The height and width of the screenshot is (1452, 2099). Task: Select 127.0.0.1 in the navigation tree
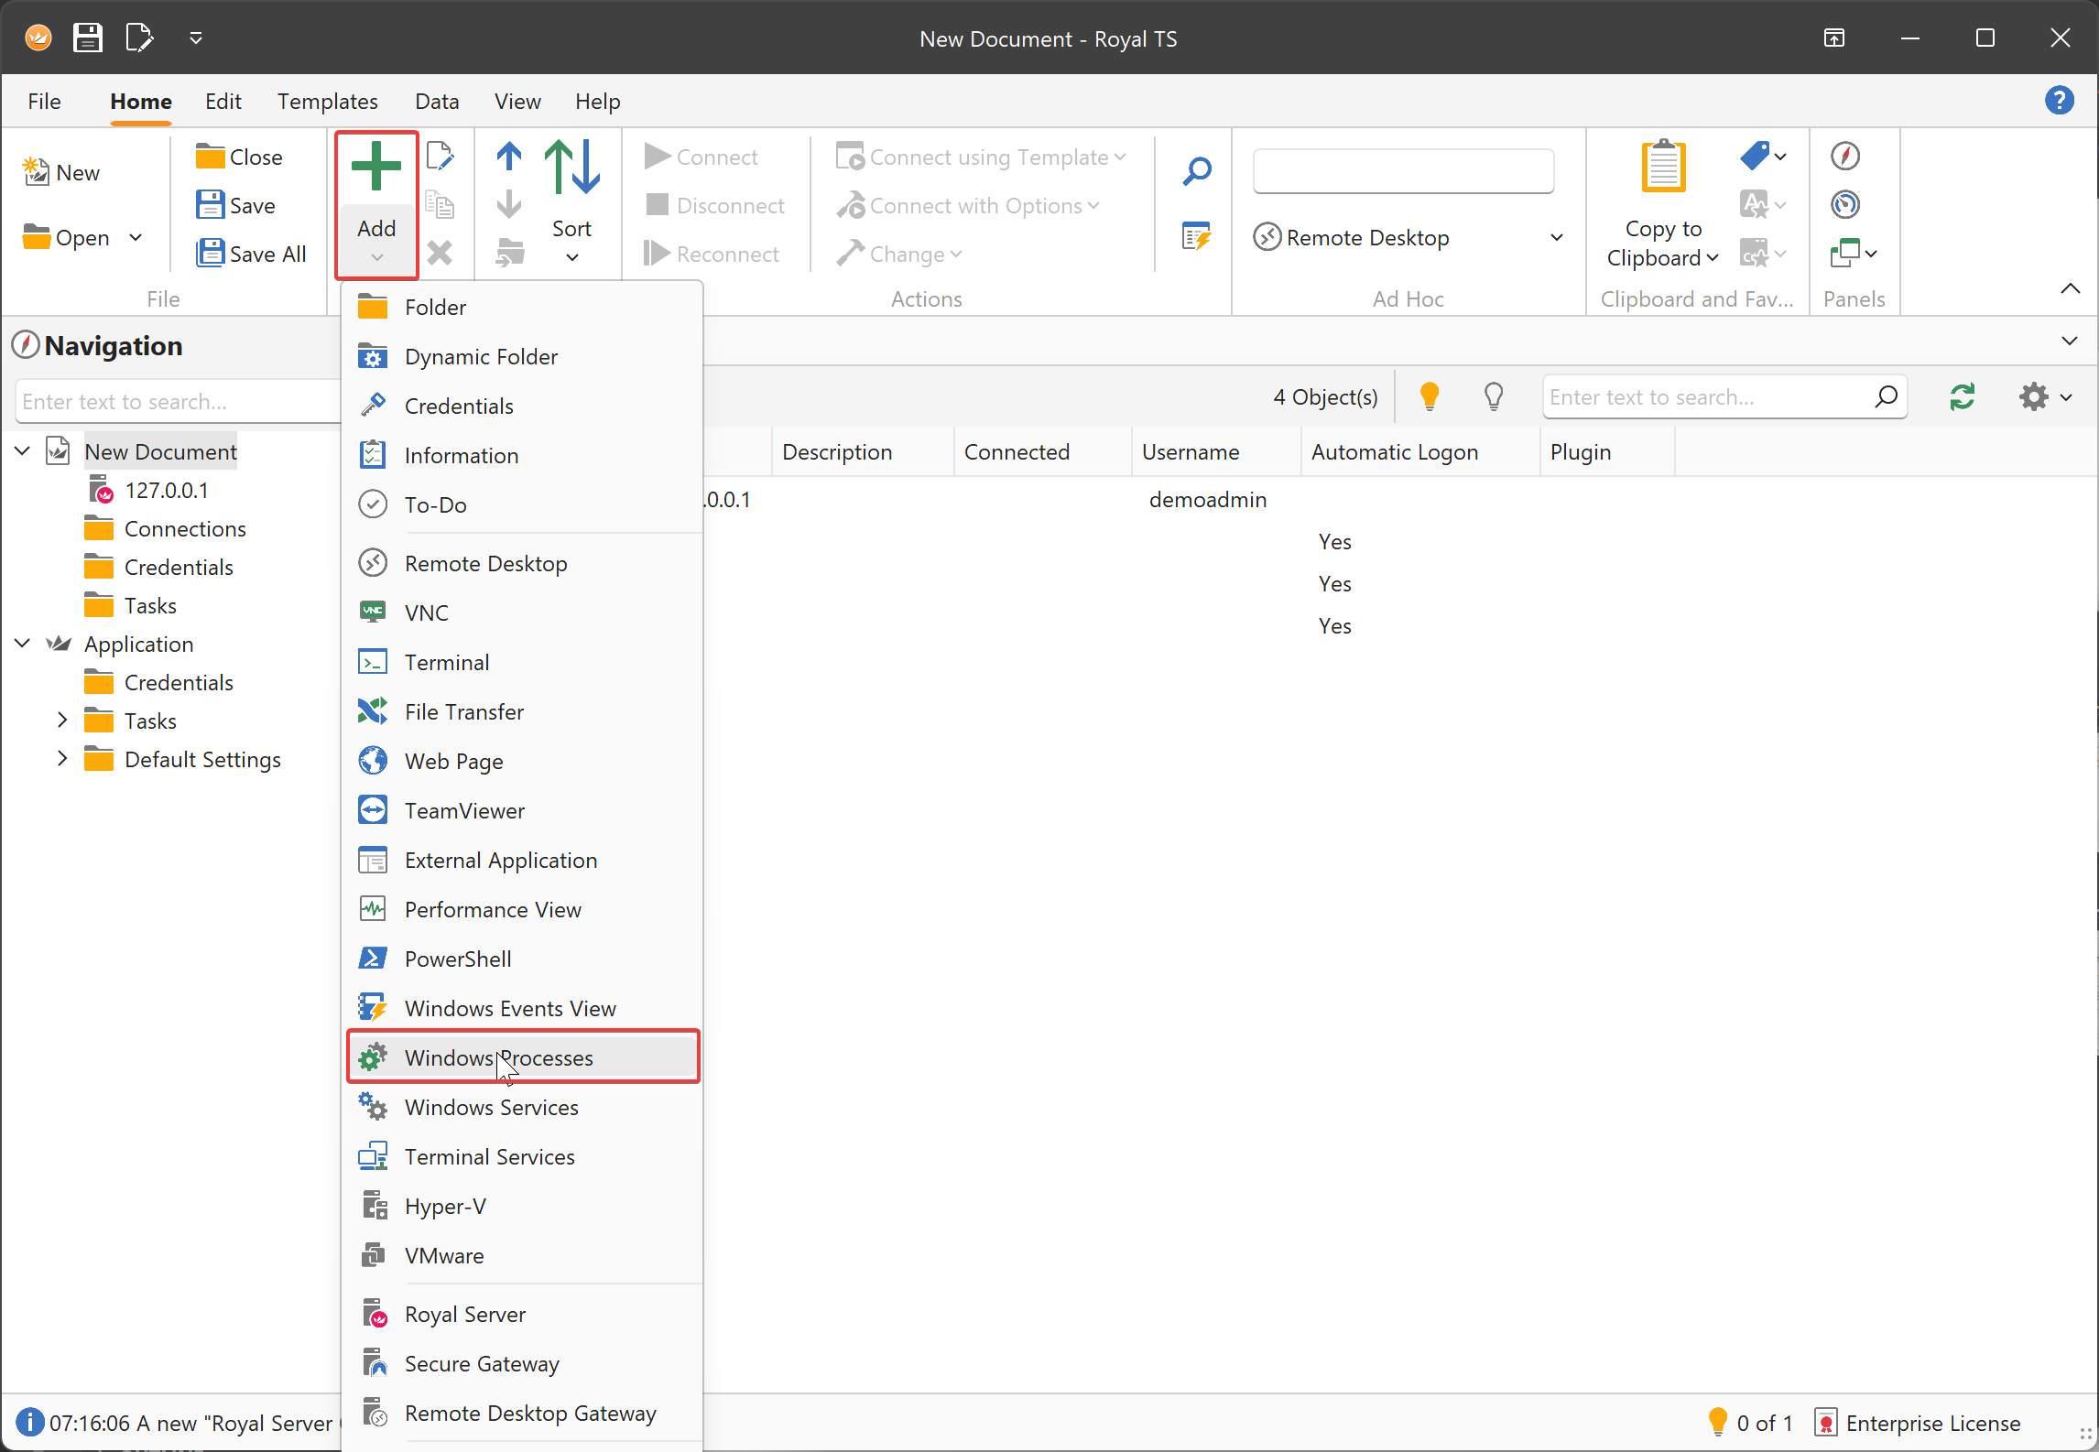[x=166, y=490]
